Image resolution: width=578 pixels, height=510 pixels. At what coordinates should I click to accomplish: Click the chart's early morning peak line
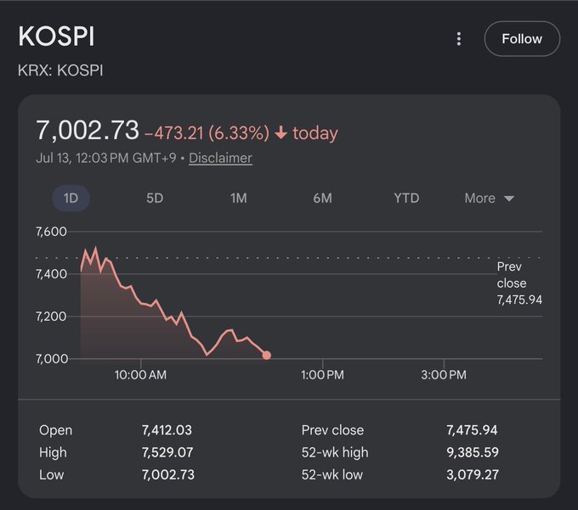click(x=95, y=249)
